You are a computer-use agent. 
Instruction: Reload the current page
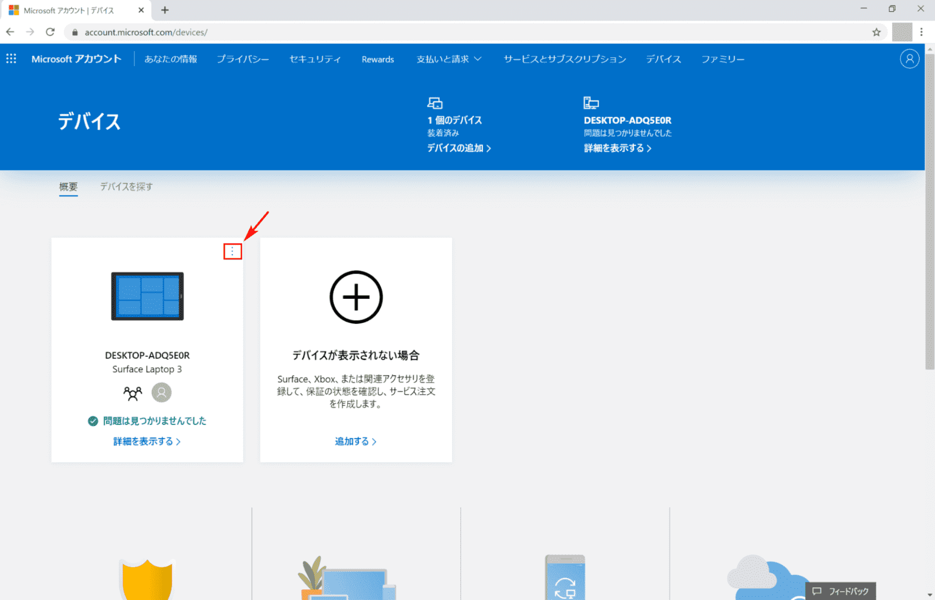50,32
